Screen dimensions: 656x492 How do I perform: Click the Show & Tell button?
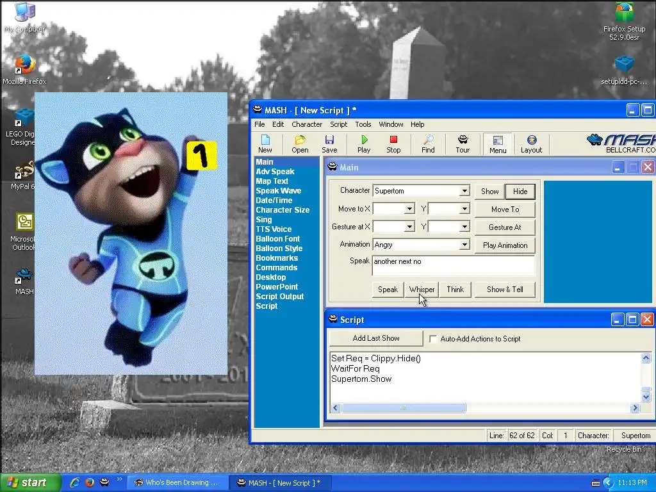click(x=505, y=289)
